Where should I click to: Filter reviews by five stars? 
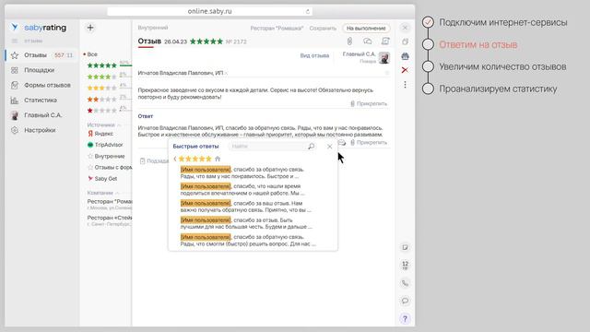click(102, 65)
